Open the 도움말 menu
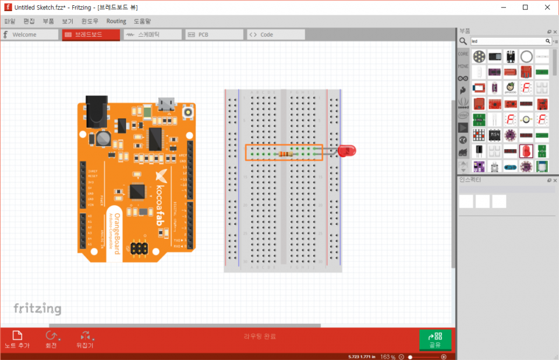The height and width of the screenshot is (360, 559). [x=142, y=21]
